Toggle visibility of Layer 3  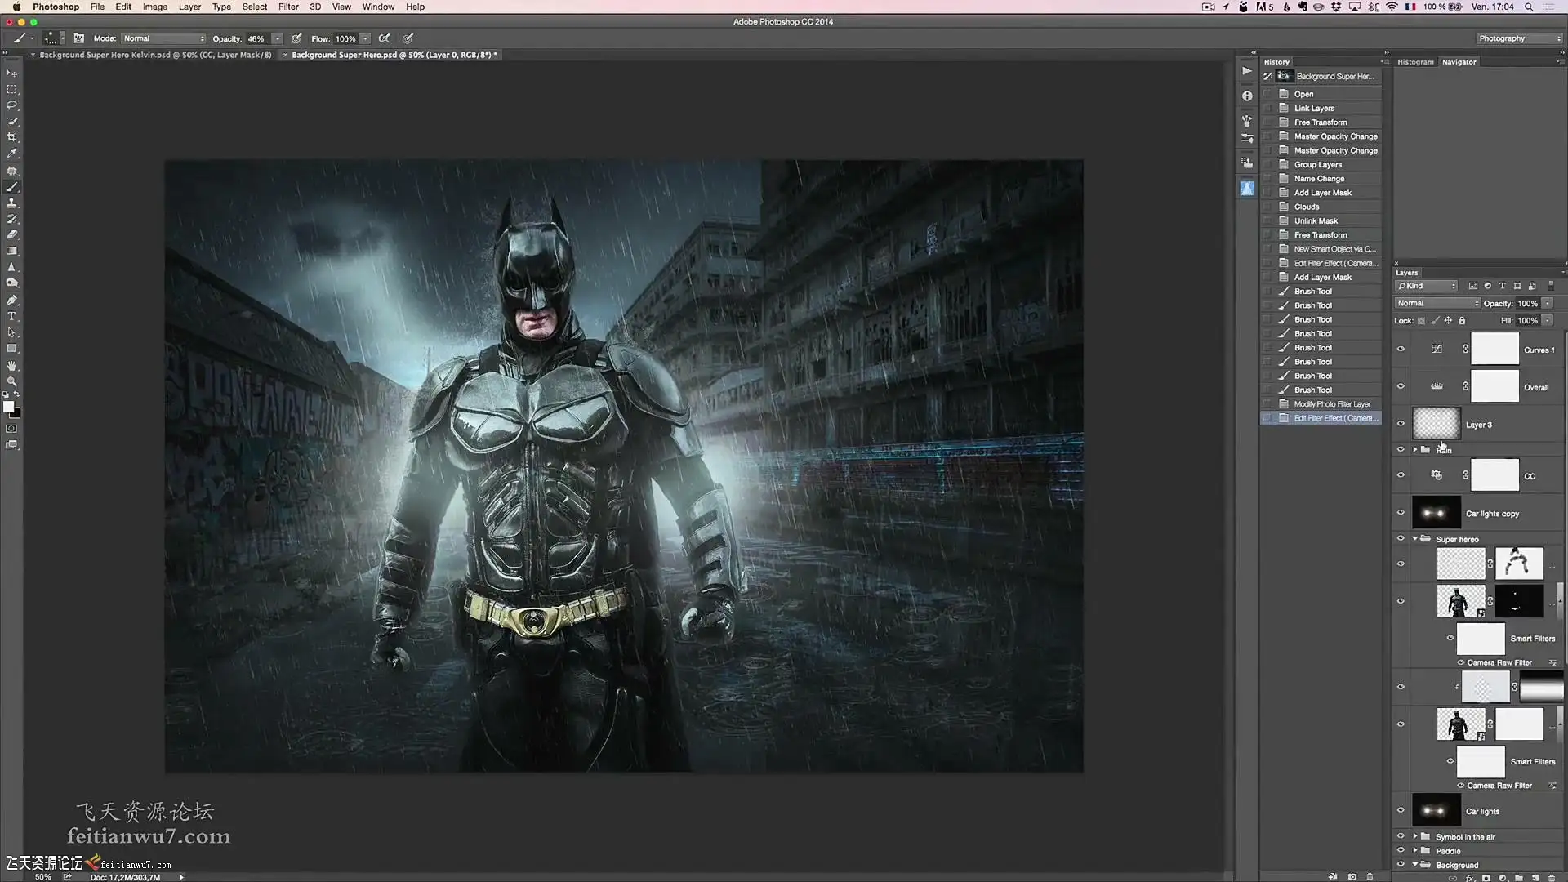point(1401,424)
